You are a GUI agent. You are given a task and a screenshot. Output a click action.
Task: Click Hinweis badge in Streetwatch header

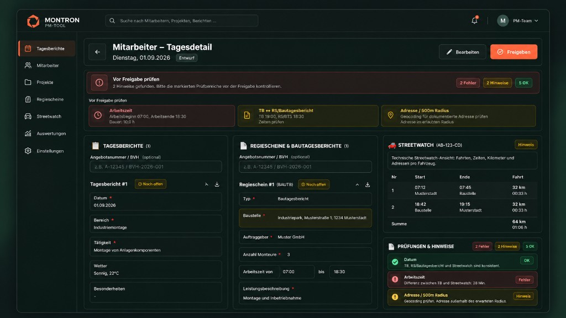tap(526, 145)
